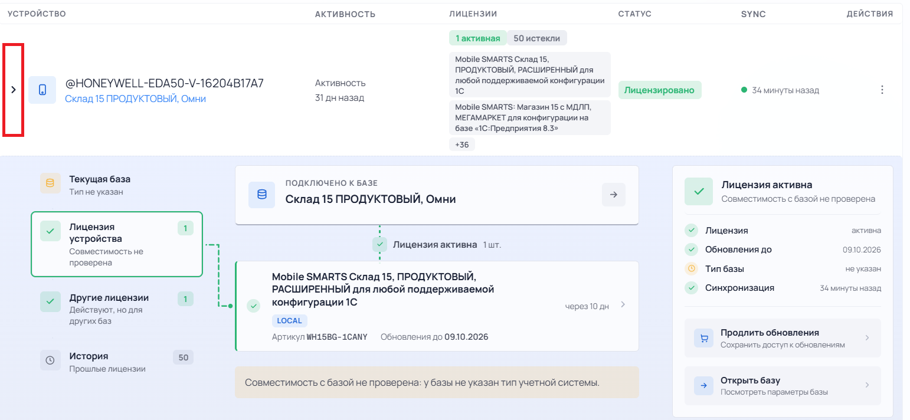Click the УСТРОЙСТВО column header
910x420 pixels.
click(37, 14)
